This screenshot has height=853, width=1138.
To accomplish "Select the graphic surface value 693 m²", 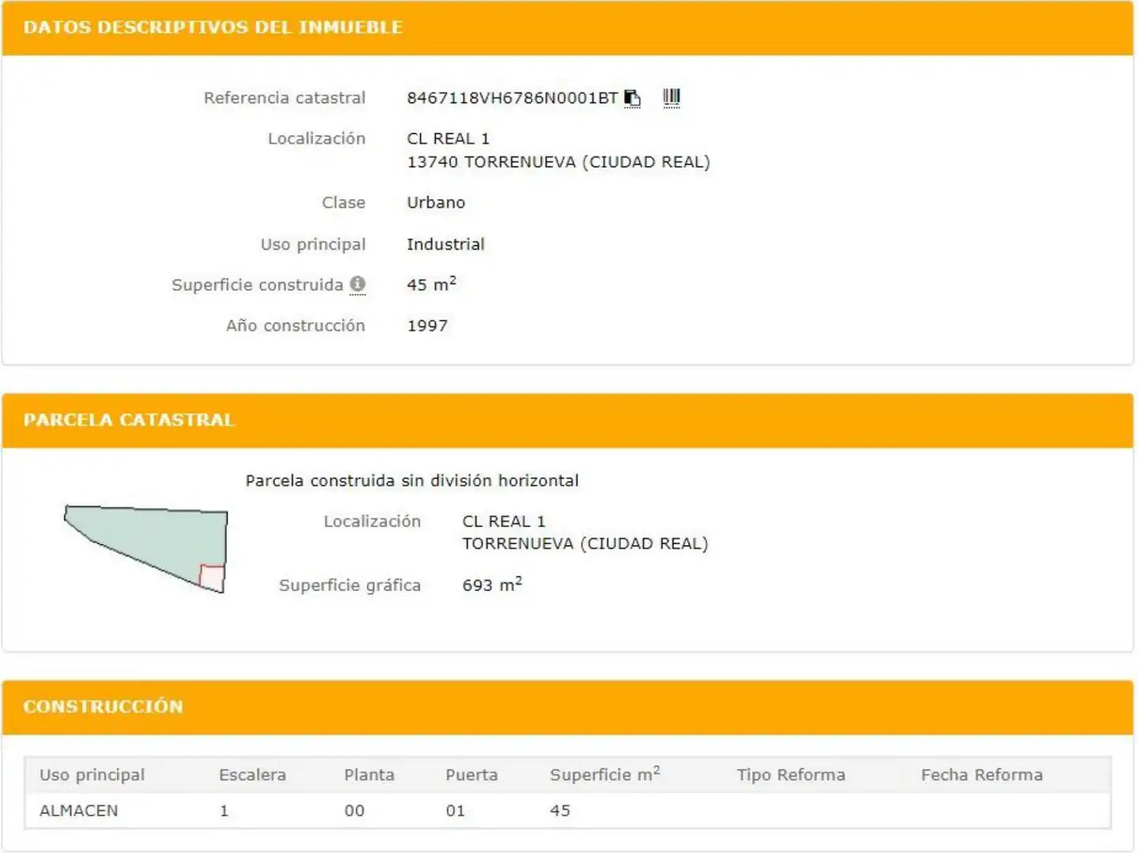I will [x=492, y=584].
